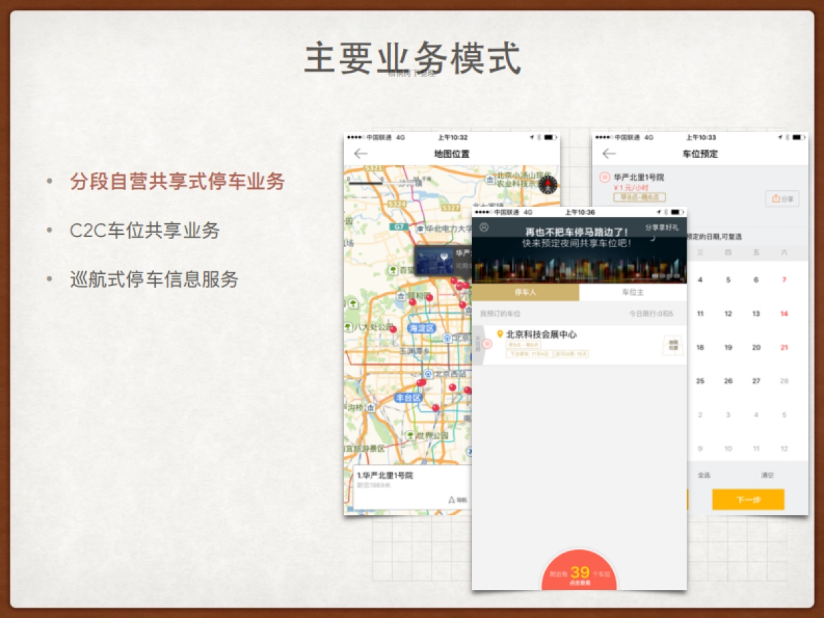824x618 pixels.
Task: Tap the 导航 navigation icon on the map card
Action: click(x=451, y=499)
